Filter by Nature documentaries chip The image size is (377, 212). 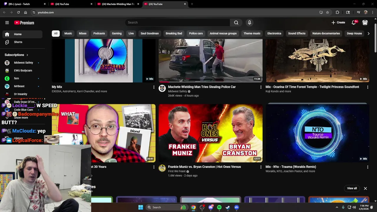pos(326,34)
